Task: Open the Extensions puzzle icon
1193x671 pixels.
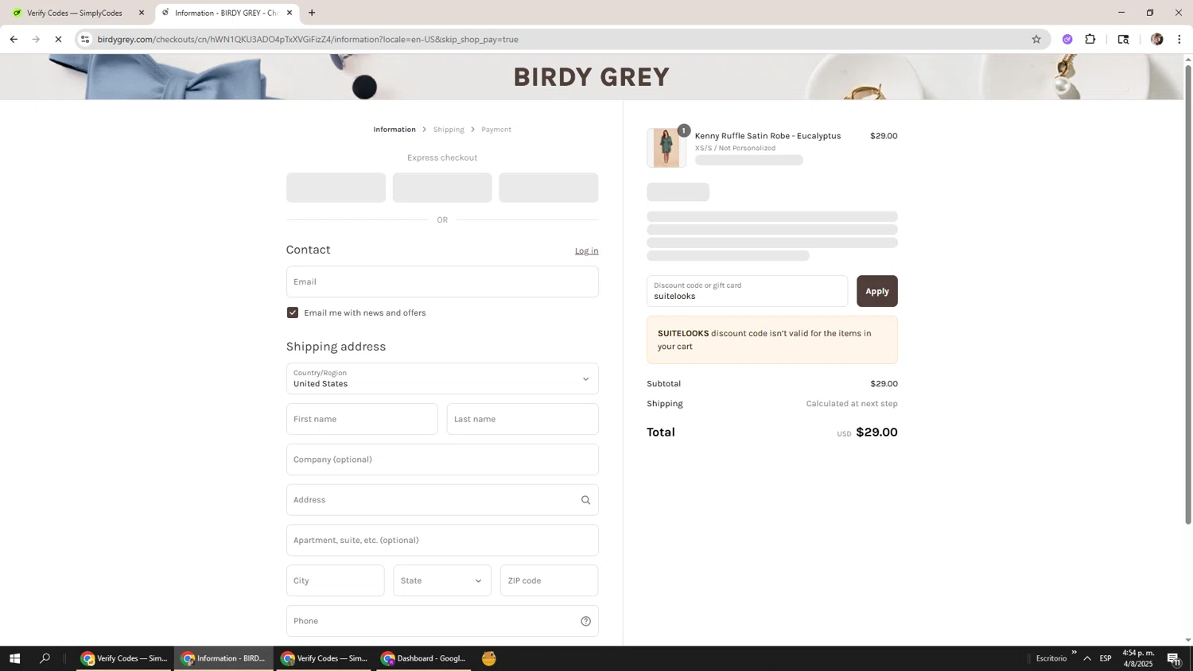Action: click(x=1090, y=39)
